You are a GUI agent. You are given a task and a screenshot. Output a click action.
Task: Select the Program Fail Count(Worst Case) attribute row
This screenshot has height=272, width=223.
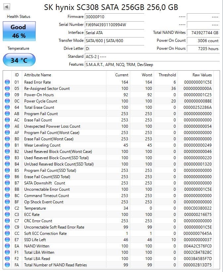click(x=108, y=133)
